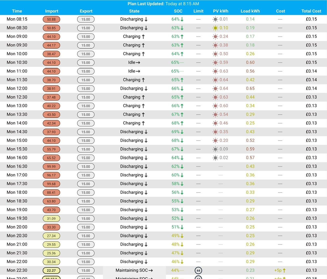Click the Charging up arrow at Mon 13:30
327x279 pixels.
tap(143, 115)
